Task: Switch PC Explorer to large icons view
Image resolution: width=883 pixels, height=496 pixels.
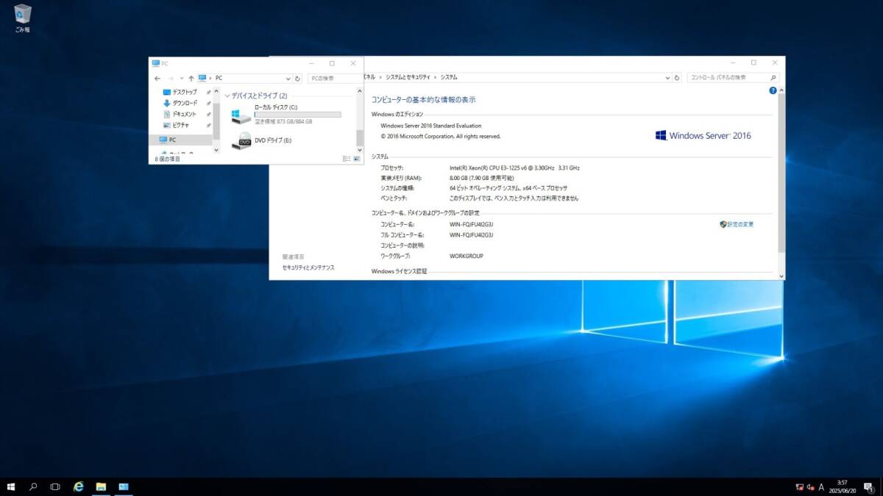Action: (357, 159)
